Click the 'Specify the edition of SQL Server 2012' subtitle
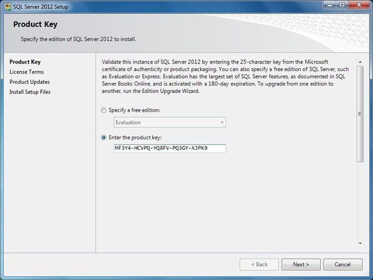373x280 pixels. click(x=78, y=39)
